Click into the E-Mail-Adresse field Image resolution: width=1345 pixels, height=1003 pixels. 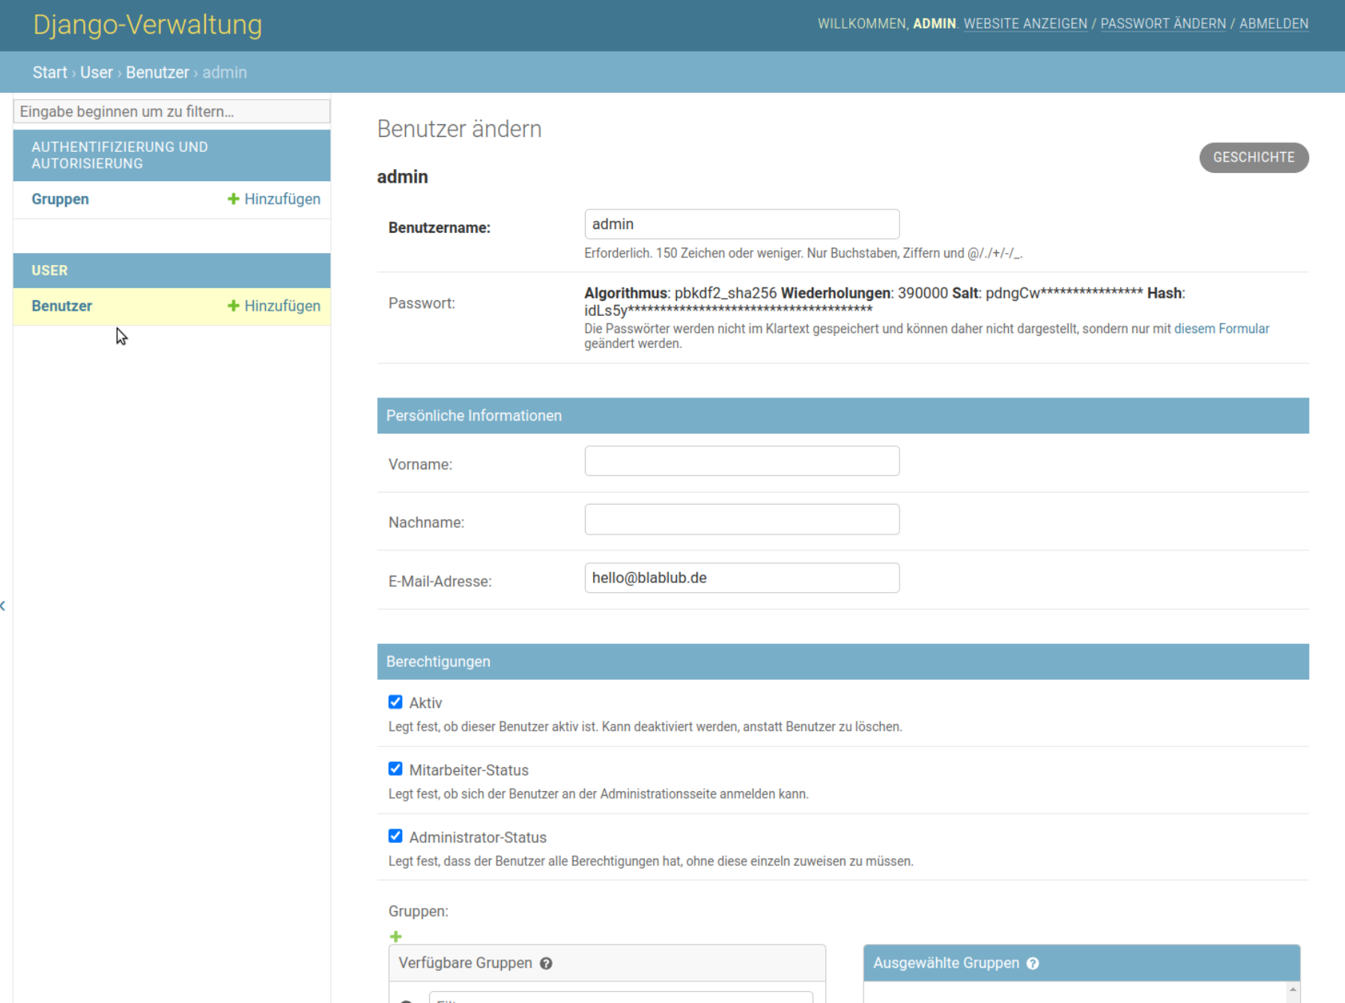pyautogui.click(x=741, y=578)
